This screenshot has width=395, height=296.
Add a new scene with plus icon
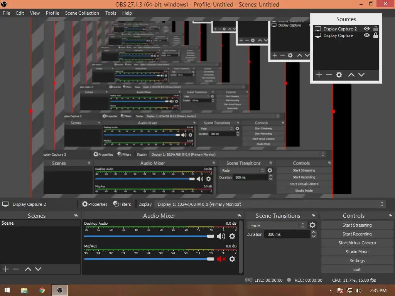[5, 269]
